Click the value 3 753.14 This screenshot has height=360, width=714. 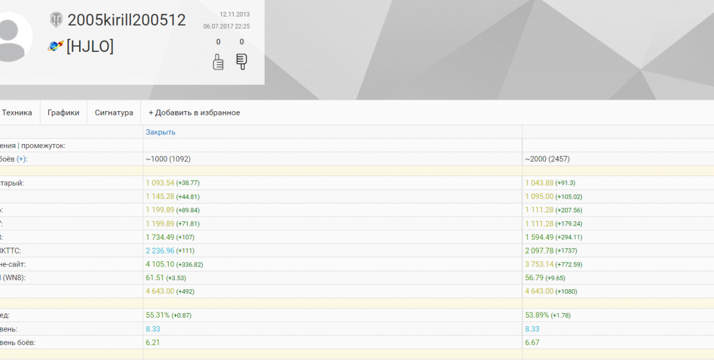[x=540, y=264]
